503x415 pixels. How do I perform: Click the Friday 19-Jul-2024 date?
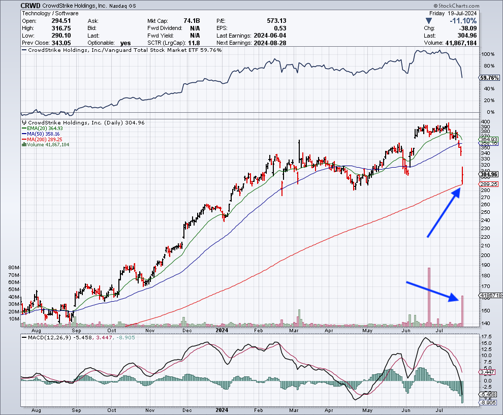tap(453, 14)
